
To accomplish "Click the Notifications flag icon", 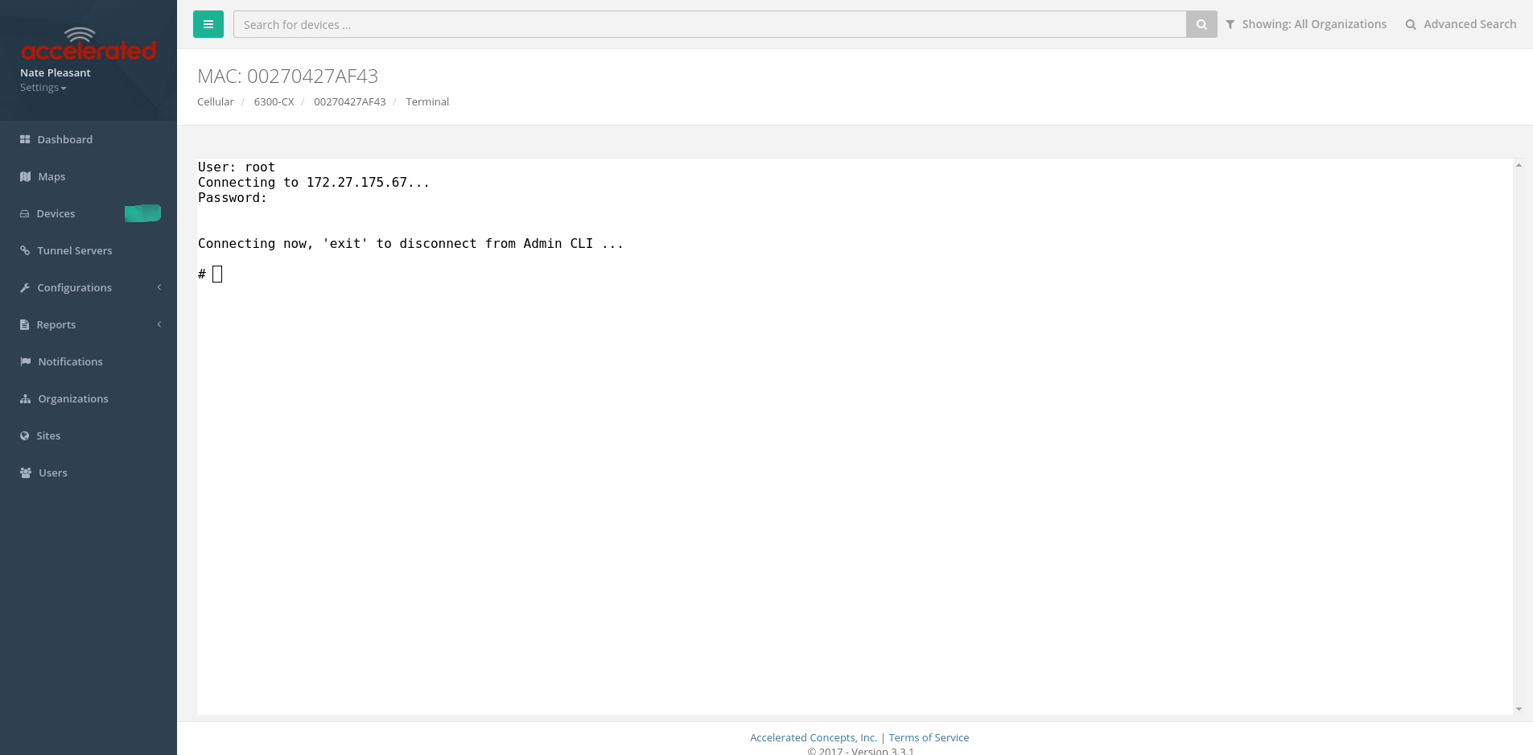I will pyautogui.click(x=26, y=361).
